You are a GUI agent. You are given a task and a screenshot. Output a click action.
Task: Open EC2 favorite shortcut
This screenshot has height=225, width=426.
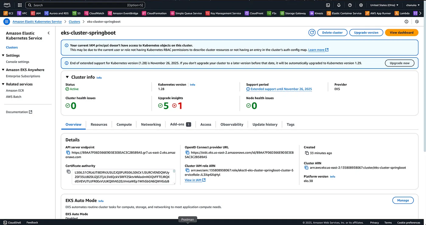[9, 13]
